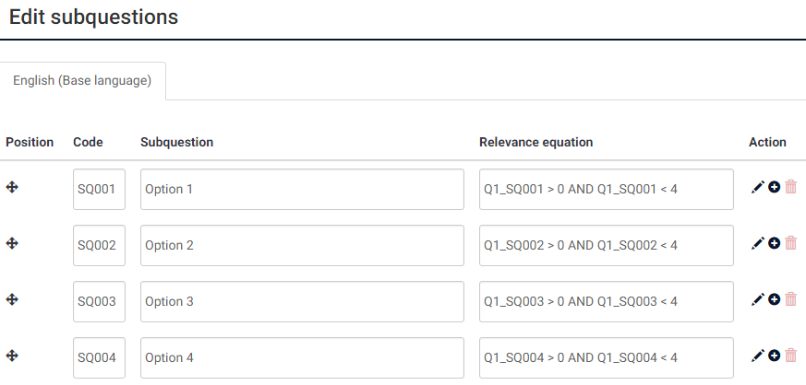Add a subquestion after Option 1
The image size is (806, 385).
775,187
